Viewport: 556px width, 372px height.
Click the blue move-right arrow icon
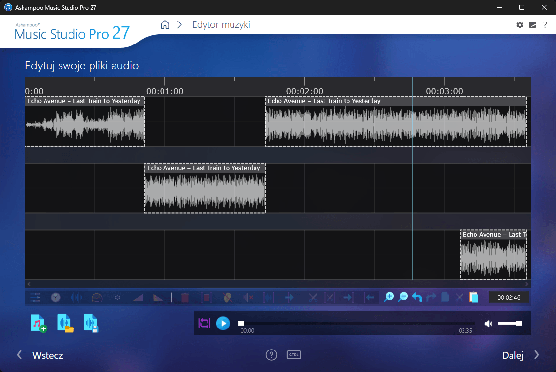pos(289,297)
